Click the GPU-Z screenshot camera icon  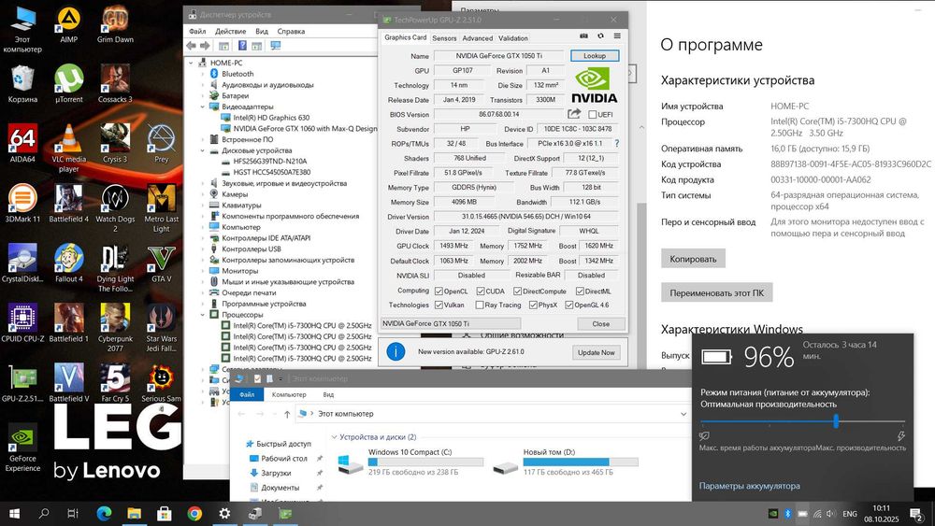(x=583, y=36)
